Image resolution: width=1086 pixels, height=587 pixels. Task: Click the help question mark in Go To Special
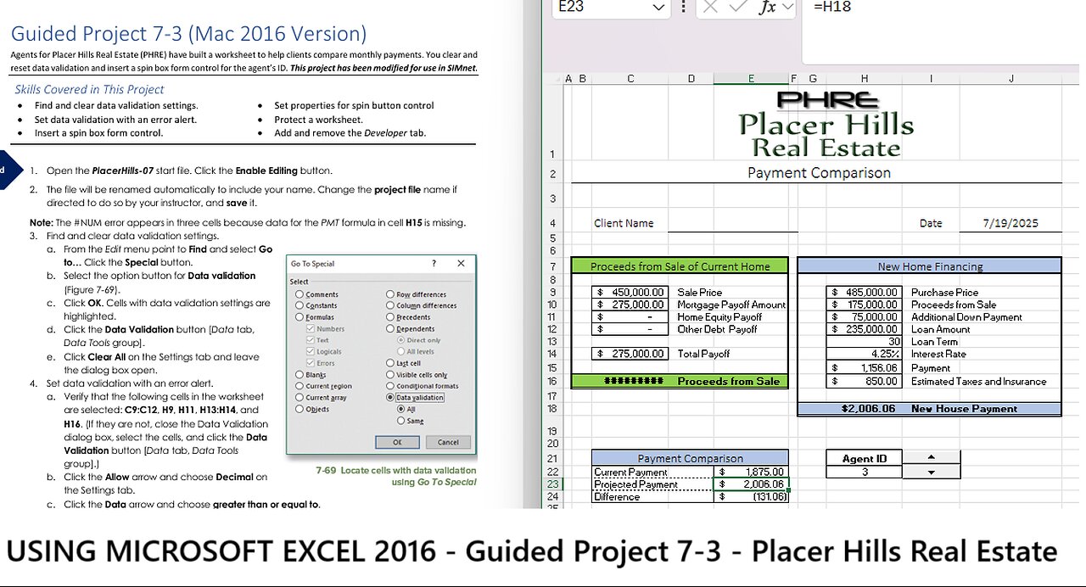pos(434,264)
